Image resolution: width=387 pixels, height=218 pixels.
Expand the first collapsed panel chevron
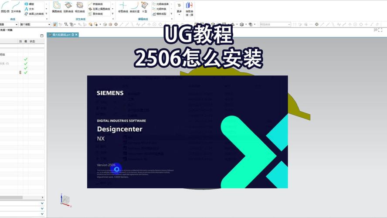point(42,203)
